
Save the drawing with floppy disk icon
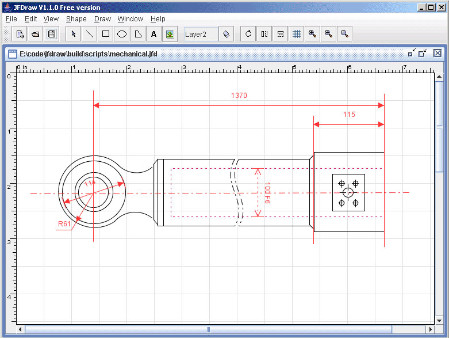click(52, 34)
